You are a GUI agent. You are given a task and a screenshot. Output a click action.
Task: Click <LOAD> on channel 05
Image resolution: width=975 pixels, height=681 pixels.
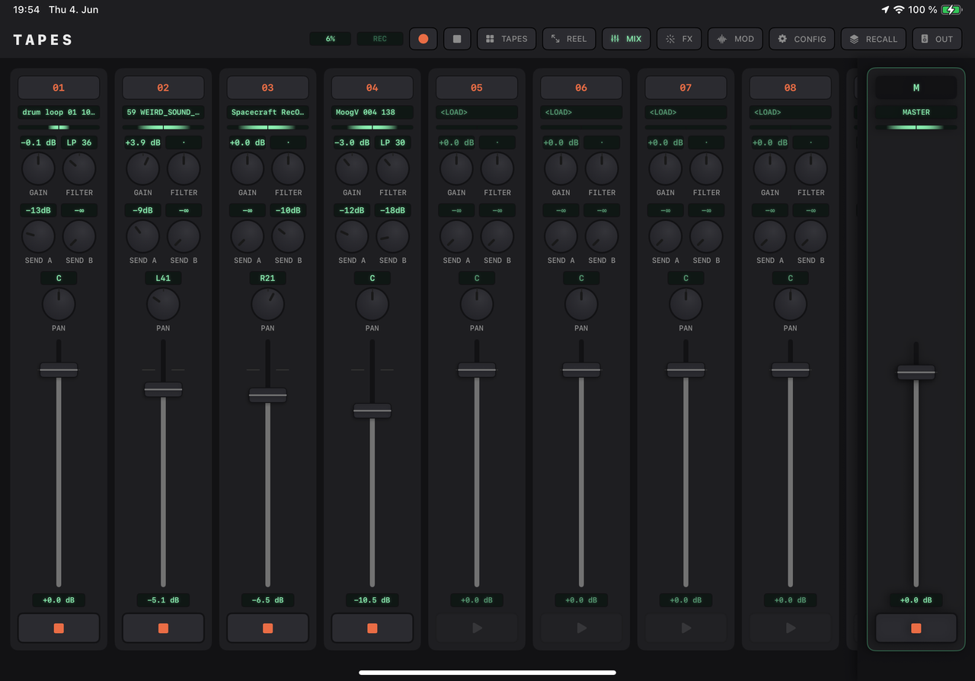click(477, 112)
